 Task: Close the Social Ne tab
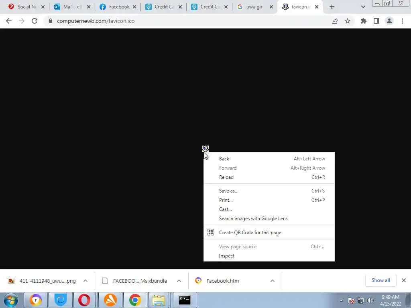43,7
